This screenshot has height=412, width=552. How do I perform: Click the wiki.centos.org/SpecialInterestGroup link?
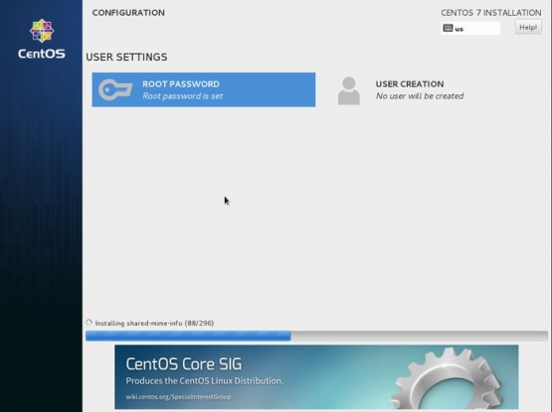click(178, 397)
